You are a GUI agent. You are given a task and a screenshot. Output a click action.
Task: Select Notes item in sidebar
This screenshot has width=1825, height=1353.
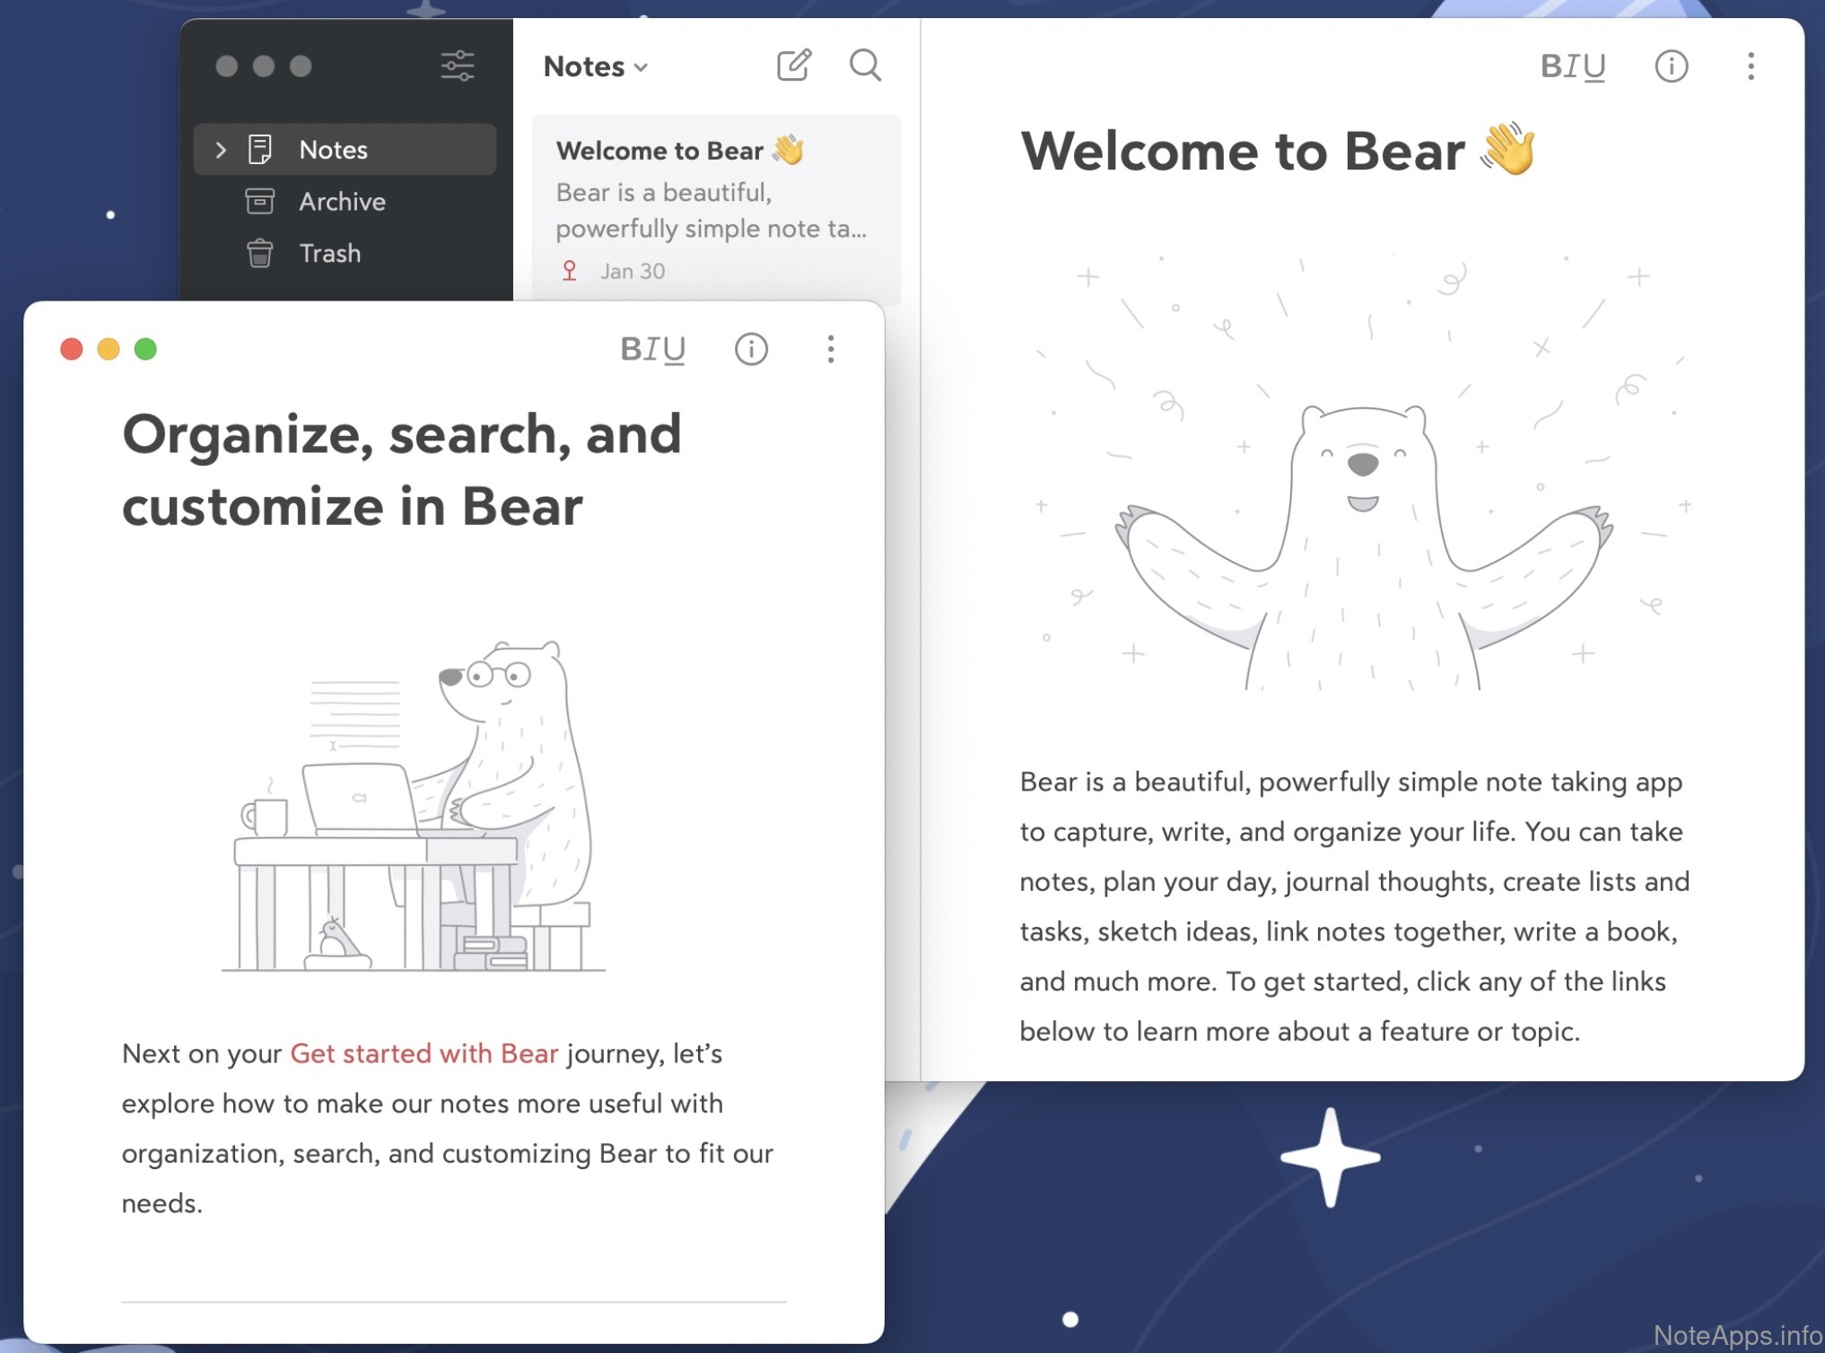click(334, 150)
